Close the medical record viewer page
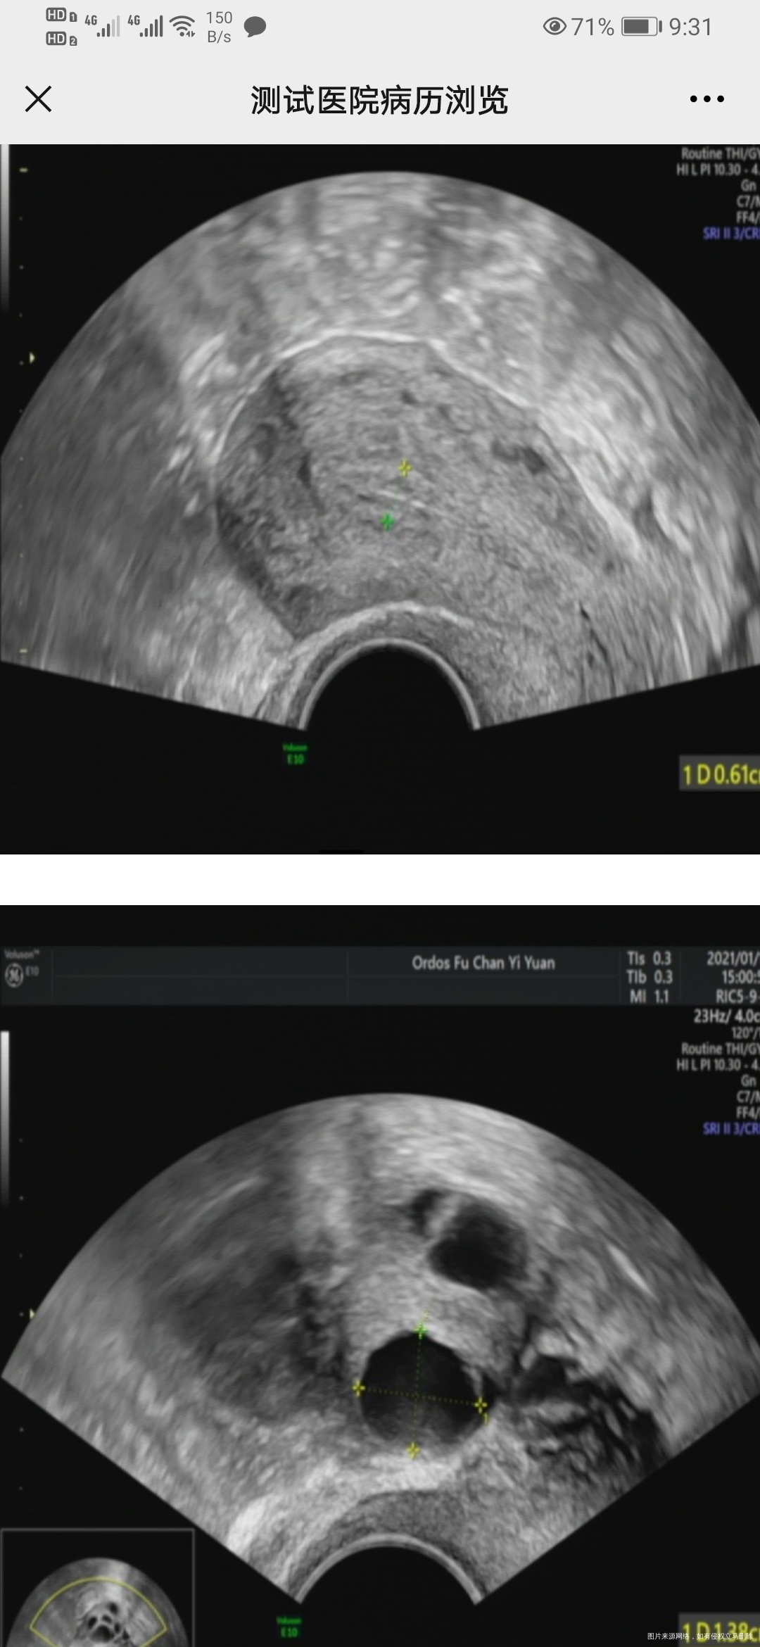This screenshot has width=760, height=1647. [39, 99]
